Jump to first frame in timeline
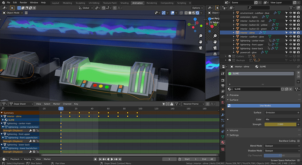Viewport: 302px width, 165px height. (x=100, y=159)
